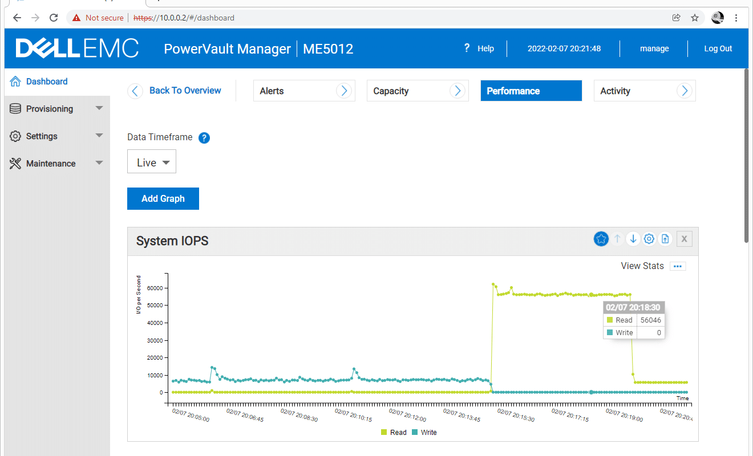The image size is (753, 456).
Task: Toggle the Write series in the graph legend
Action: (x=424, y=433)
